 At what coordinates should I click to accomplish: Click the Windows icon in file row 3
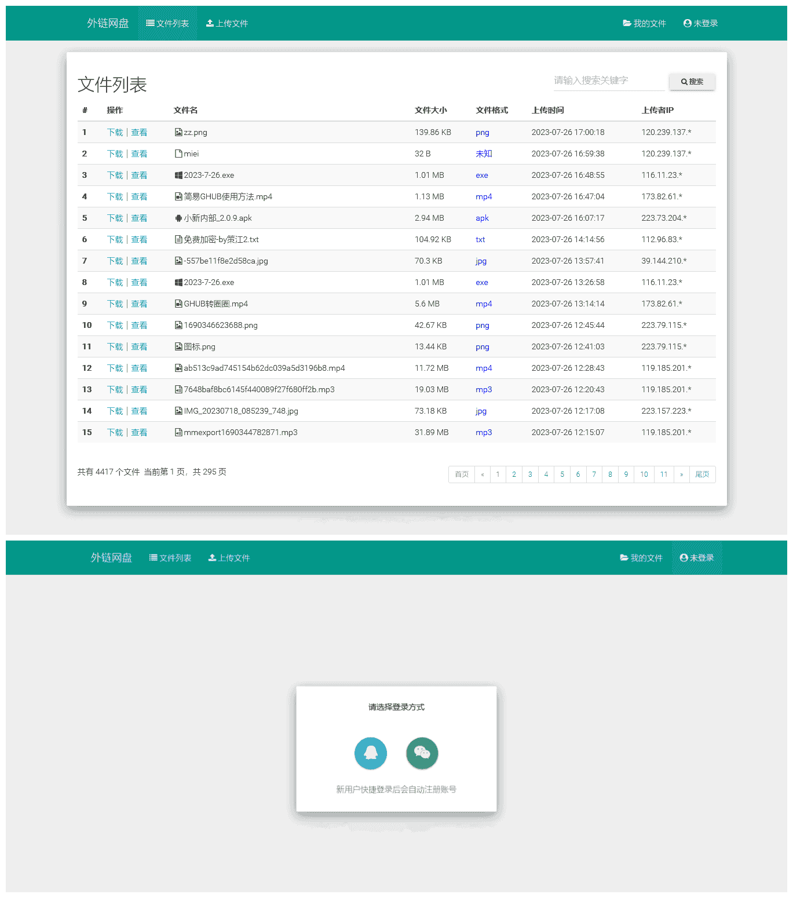point(178,175)
